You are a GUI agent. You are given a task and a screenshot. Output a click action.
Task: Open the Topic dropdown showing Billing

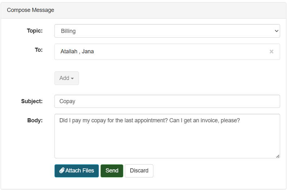click(167, 31)
